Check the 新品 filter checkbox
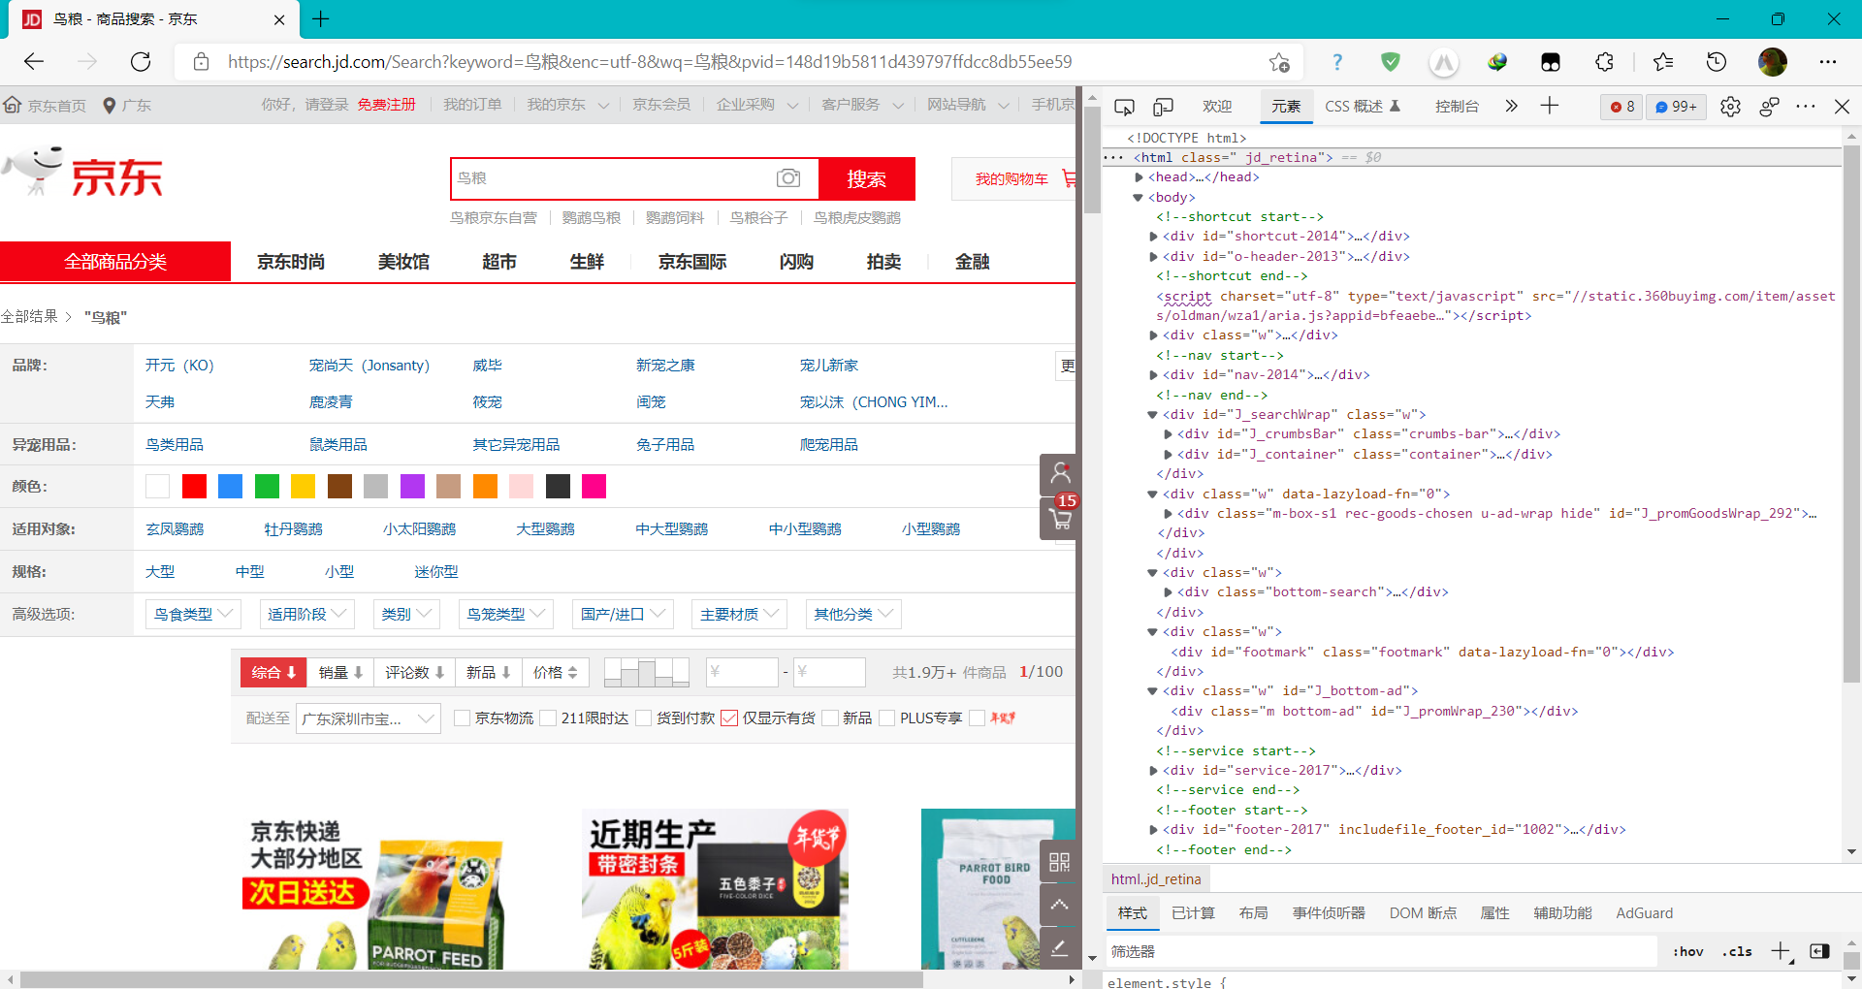Image resolution: width=1862 pixels, height=989 pixels. (x=829, y=718)
